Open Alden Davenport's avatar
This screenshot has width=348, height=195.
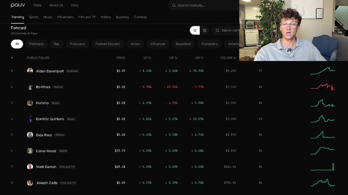click(30, 71)
